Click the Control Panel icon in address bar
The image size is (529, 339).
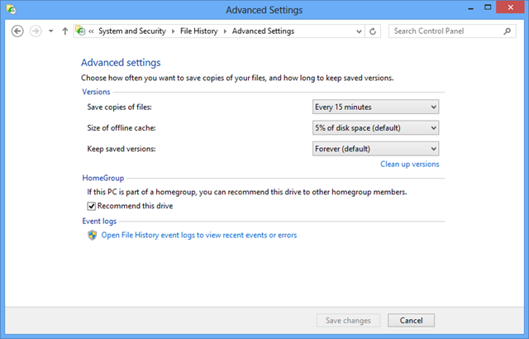pyautogui.click(x=81, y=31)
